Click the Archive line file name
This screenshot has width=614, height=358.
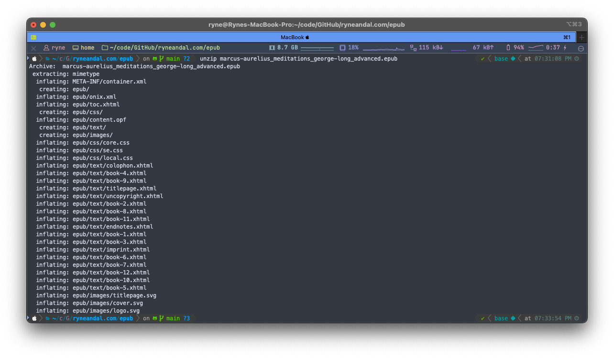click(x=151, y=66)
